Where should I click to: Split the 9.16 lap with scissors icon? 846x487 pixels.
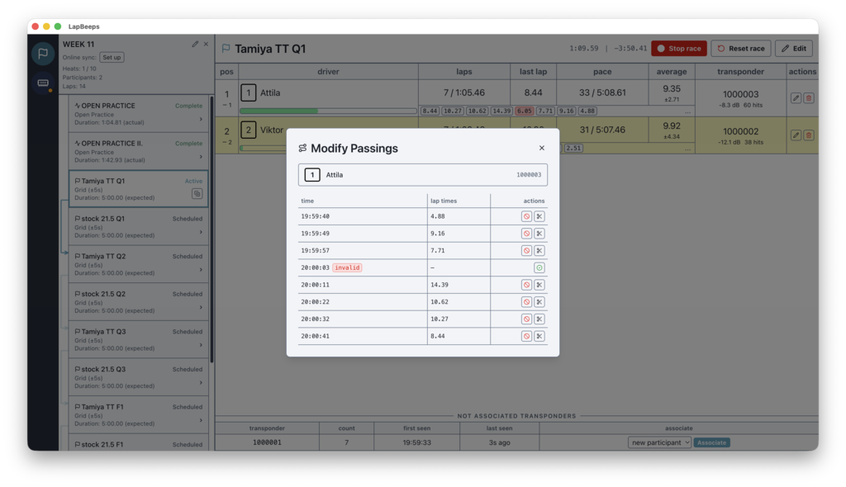[539, 234]
